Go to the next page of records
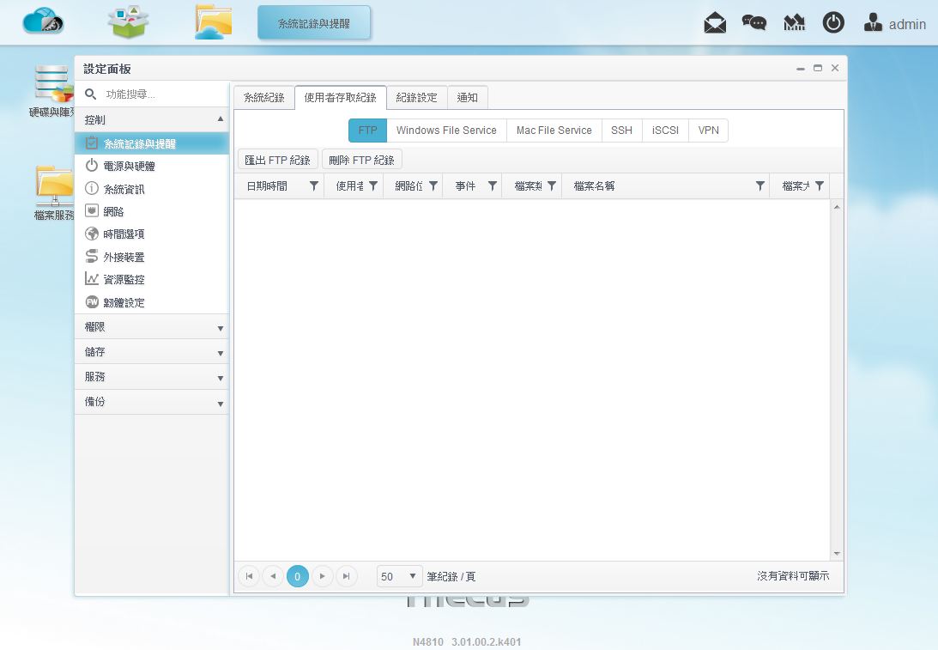The image size is (938, 650). pyautogui.click(x=323, y=576)
